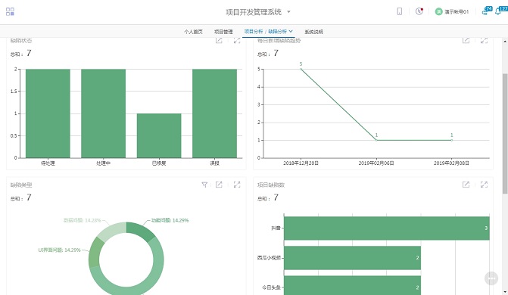The width and height of the screenshot is (508, 295).
Task: Click the 已修复 axis label
Action: [159, 163]
